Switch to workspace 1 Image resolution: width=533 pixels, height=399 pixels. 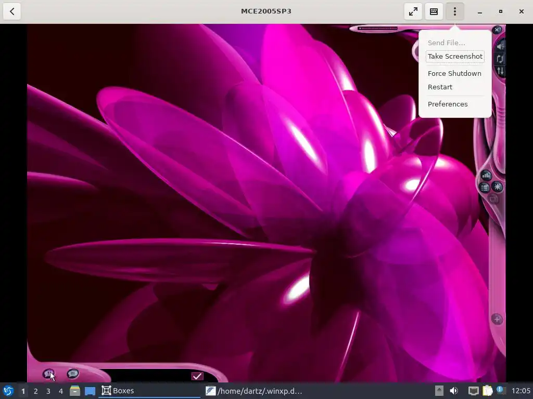click(23, 391)
